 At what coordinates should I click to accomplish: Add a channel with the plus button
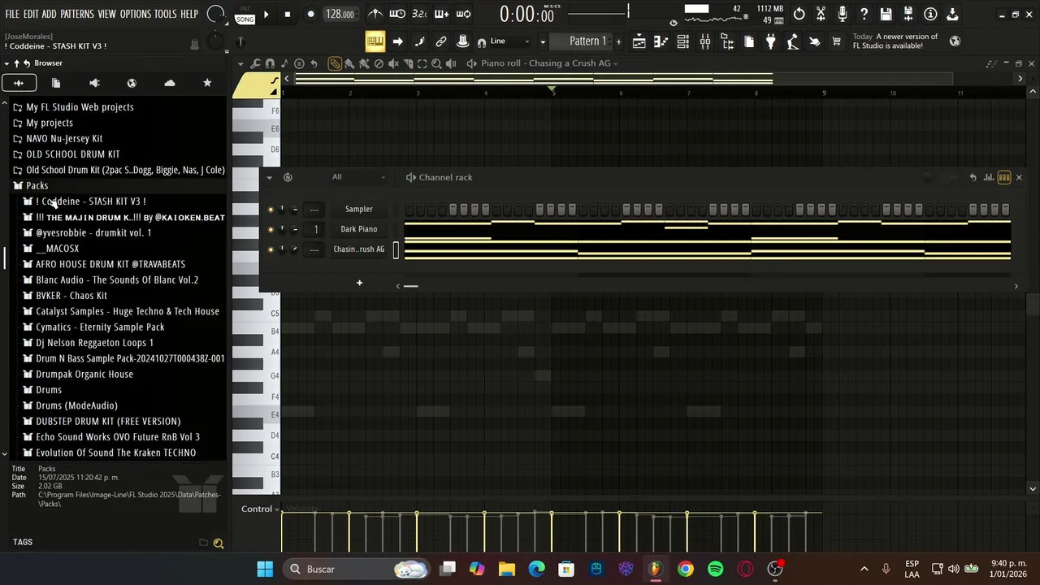pyautogui.click(x=359, y=283)
